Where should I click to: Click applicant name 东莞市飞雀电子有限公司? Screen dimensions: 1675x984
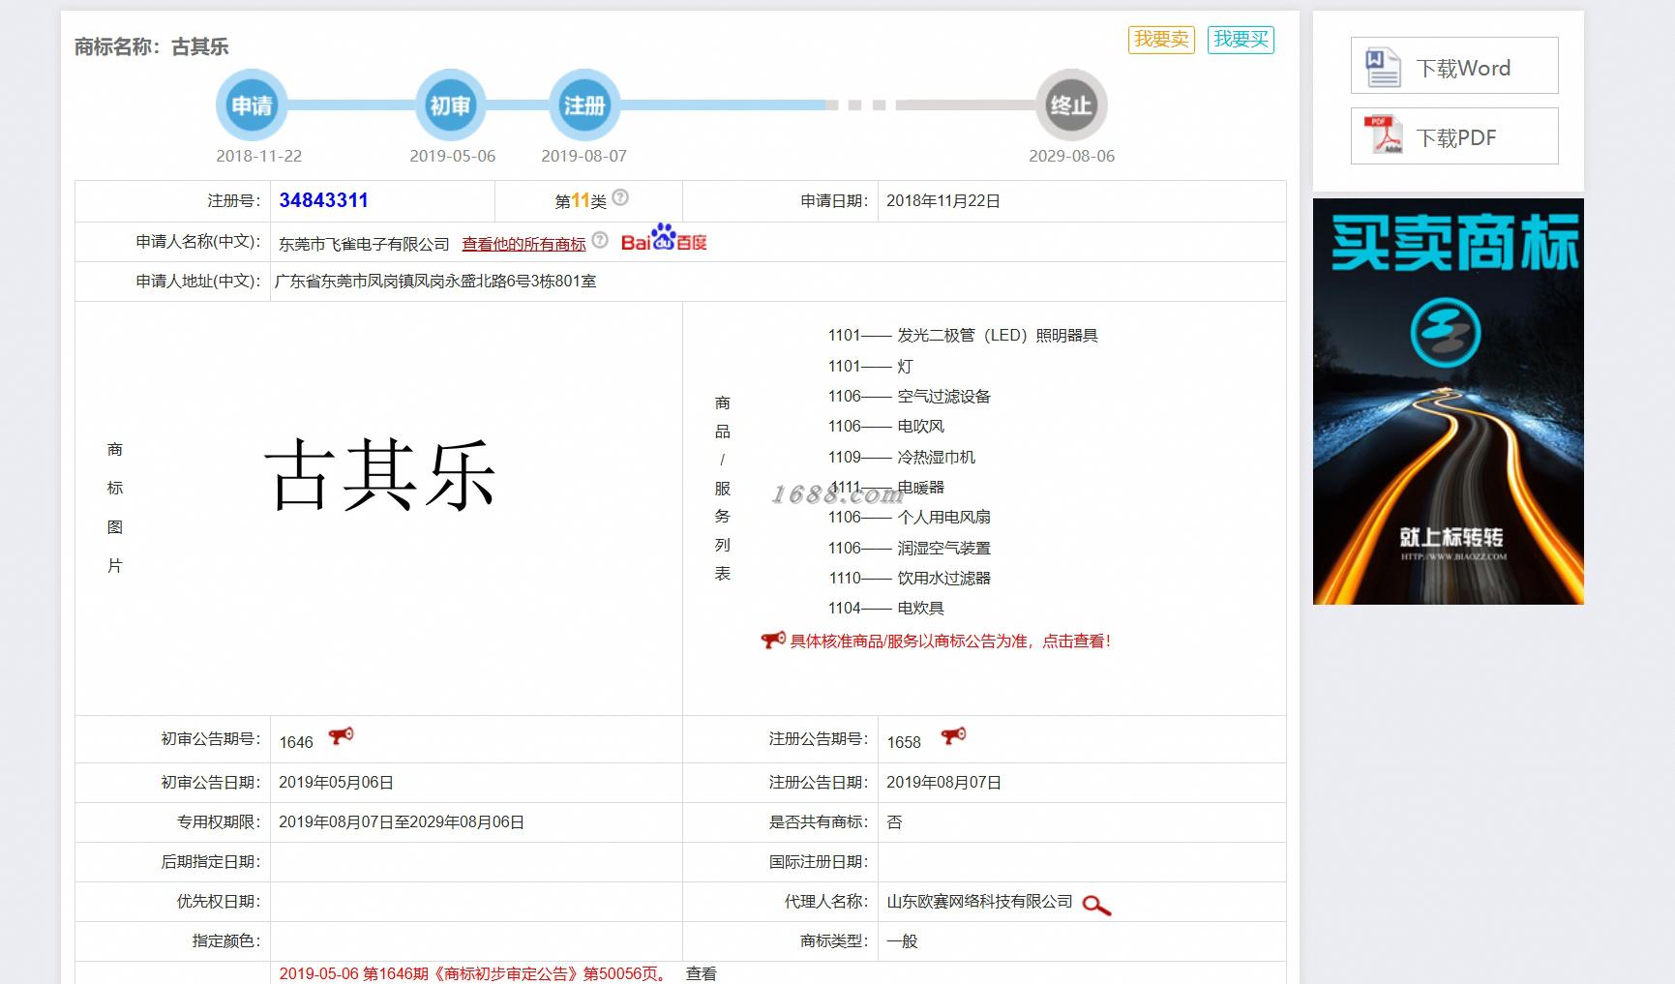[x=364, y=244]
